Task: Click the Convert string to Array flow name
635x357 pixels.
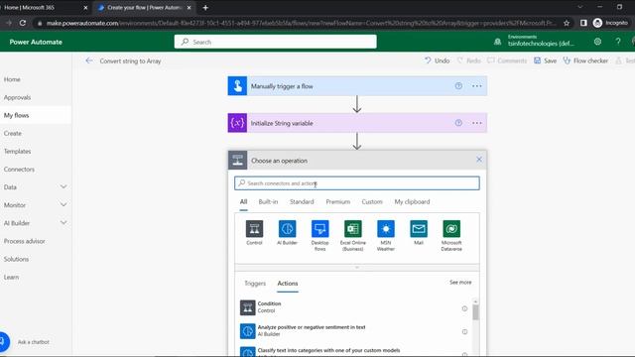Action: pos(130,60)
